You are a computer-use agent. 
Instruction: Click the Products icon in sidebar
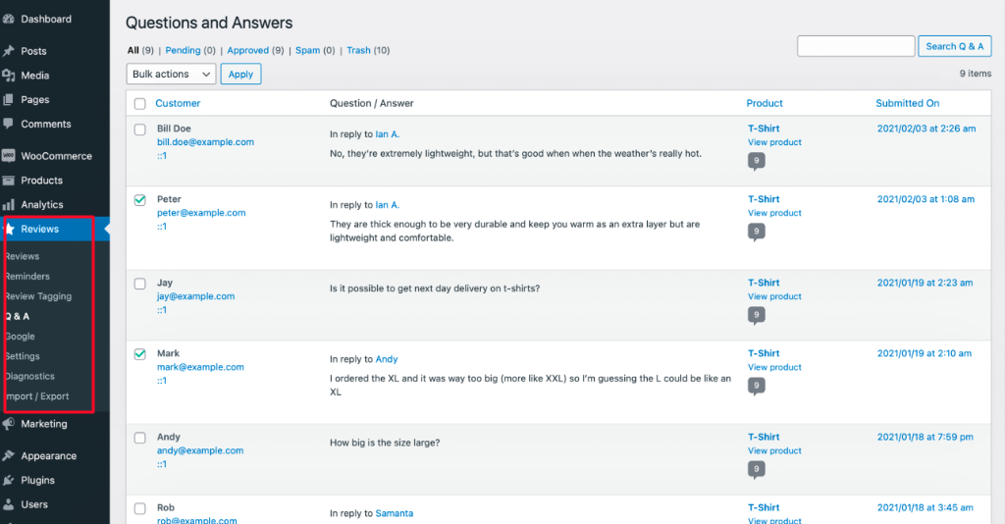pyautogui.click(x=8, y=181)
